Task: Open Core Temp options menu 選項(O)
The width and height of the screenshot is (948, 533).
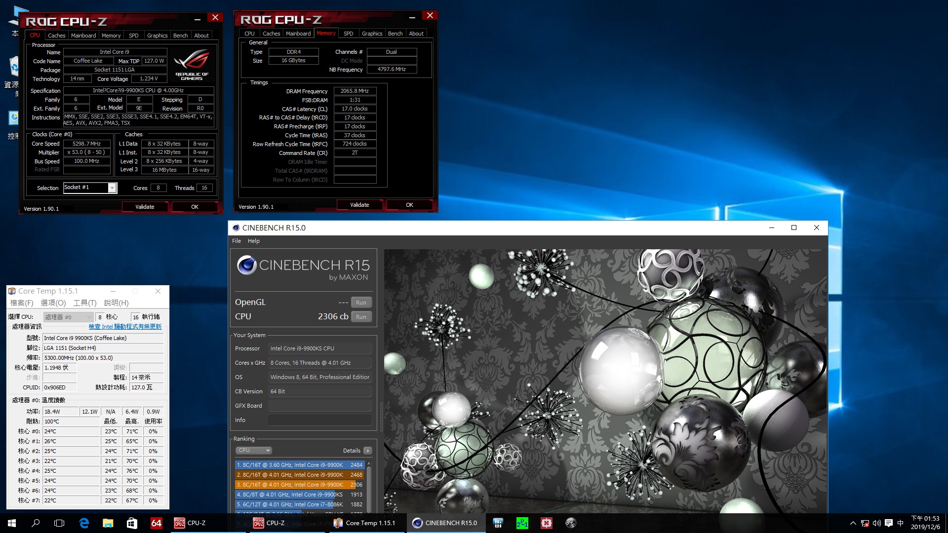Action: click(x=53, y=303)
